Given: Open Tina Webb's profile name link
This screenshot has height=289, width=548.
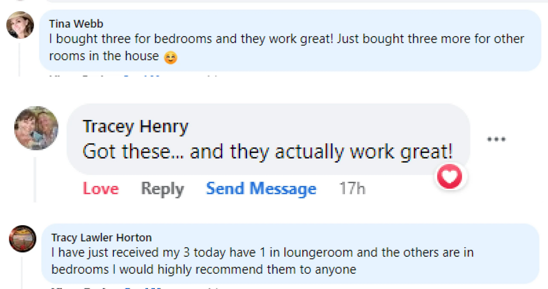Looking at the screenshot, I should (76, 24).
